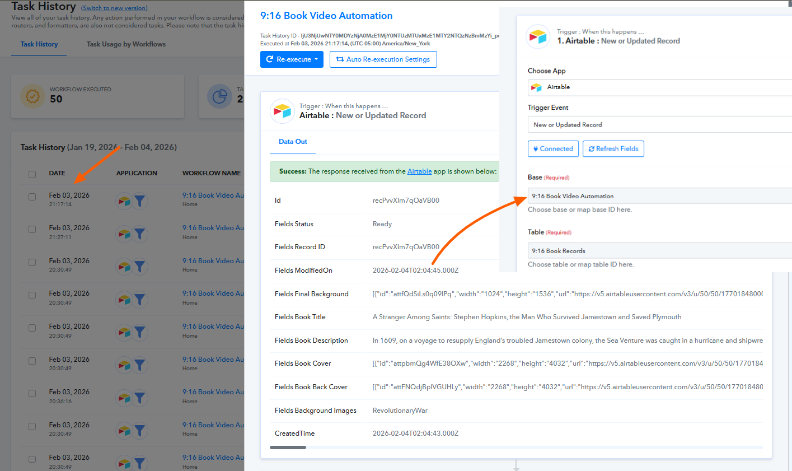
Task: Check the box for 21:27:11 task row
Action: pyautogui.click(x=32, y=230)
